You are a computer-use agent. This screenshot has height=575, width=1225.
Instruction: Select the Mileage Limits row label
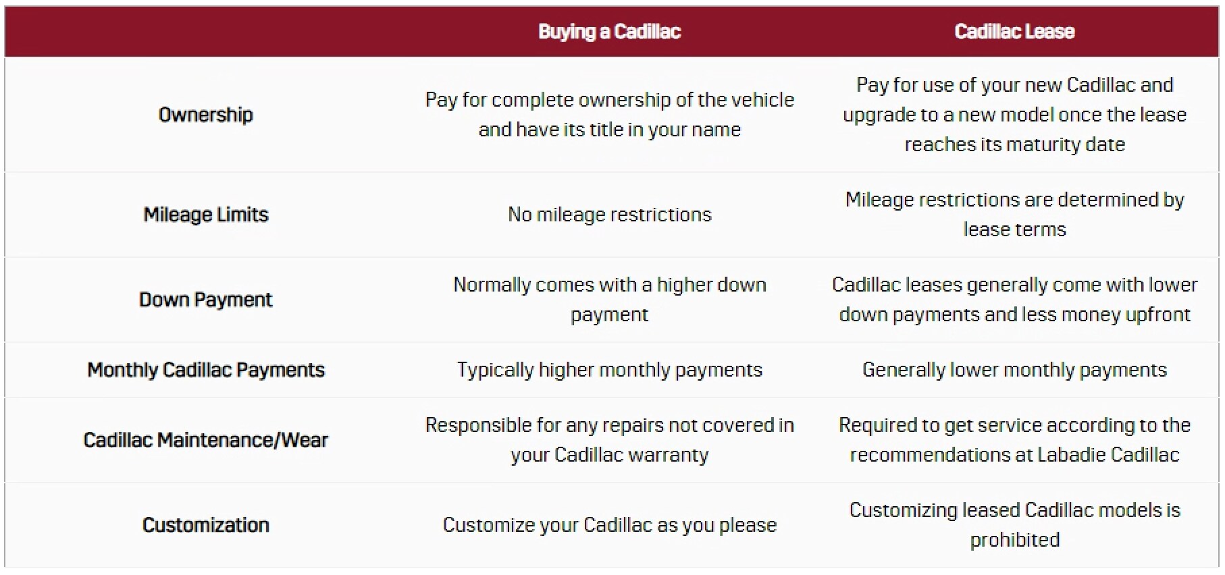[x=206, y=215]
